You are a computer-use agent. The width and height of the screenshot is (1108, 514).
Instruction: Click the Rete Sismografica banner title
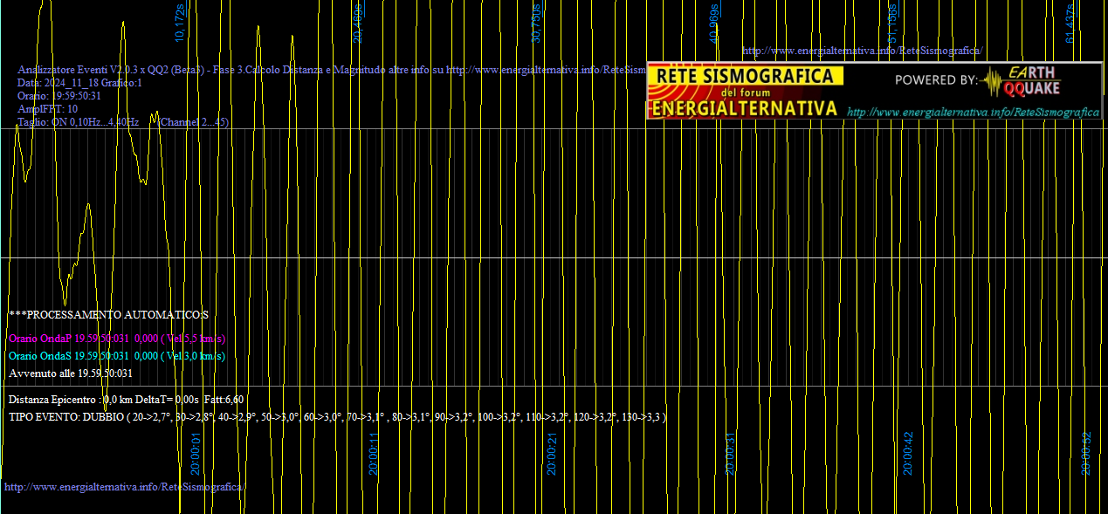pyautogui.click(x=745, y=77)
